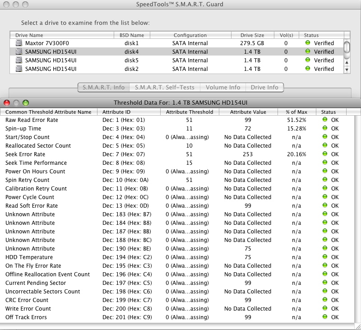361x330 pixels.
Task: Select the Dec: 190 (Hex: BE) attribute ID
Action: click(127, 248)
